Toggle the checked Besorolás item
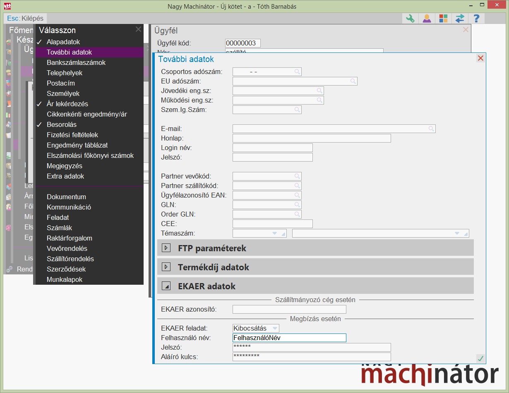509x393 pixels. pos(61,125)
